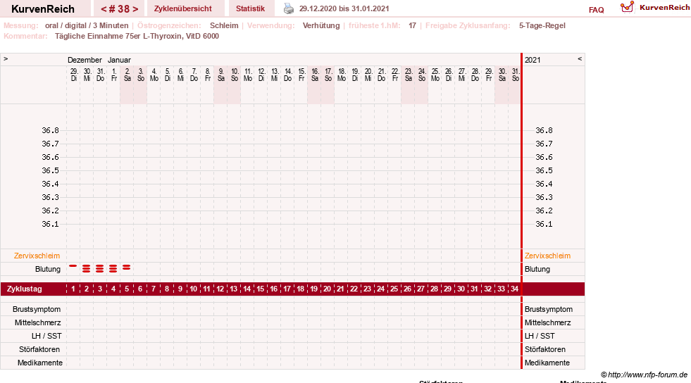Click the right Zervixschleim label
This screenshot has width=691, height=383.
point(547,256)
